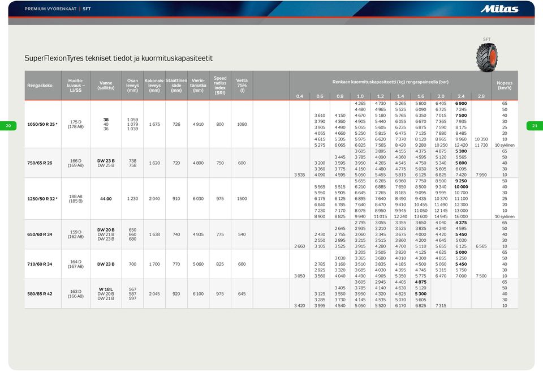Click rim value 'W 18 L'
The width and height of the screenshot is (543, 371).
coord(106,289)
